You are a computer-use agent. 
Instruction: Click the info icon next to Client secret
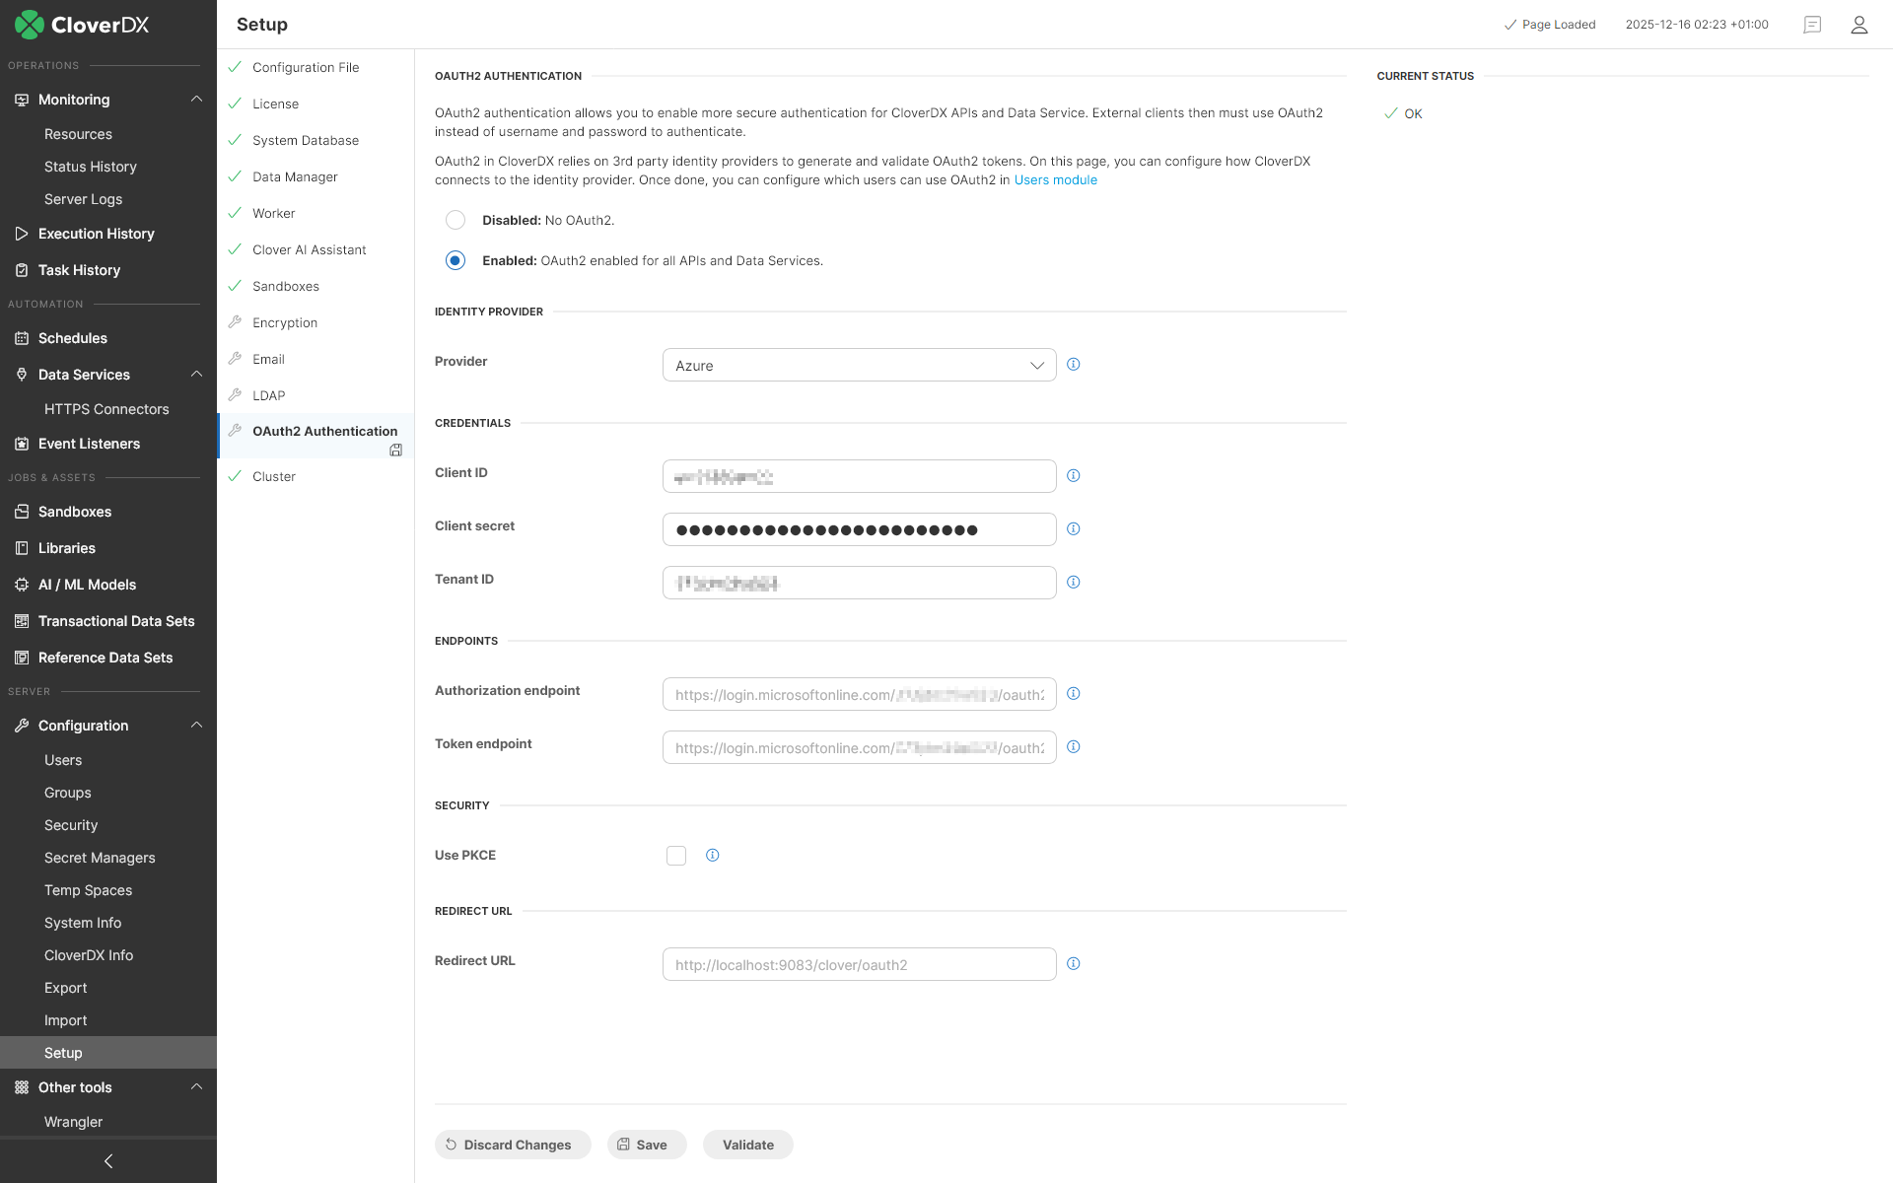point(1074,528)
